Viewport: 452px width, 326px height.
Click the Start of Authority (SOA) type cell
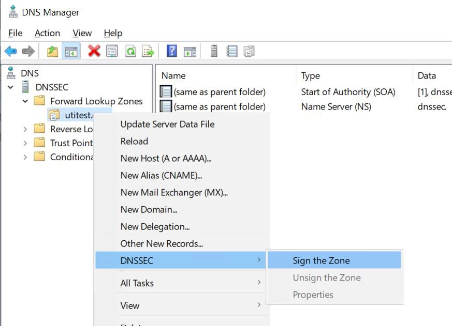pos(348,92)
